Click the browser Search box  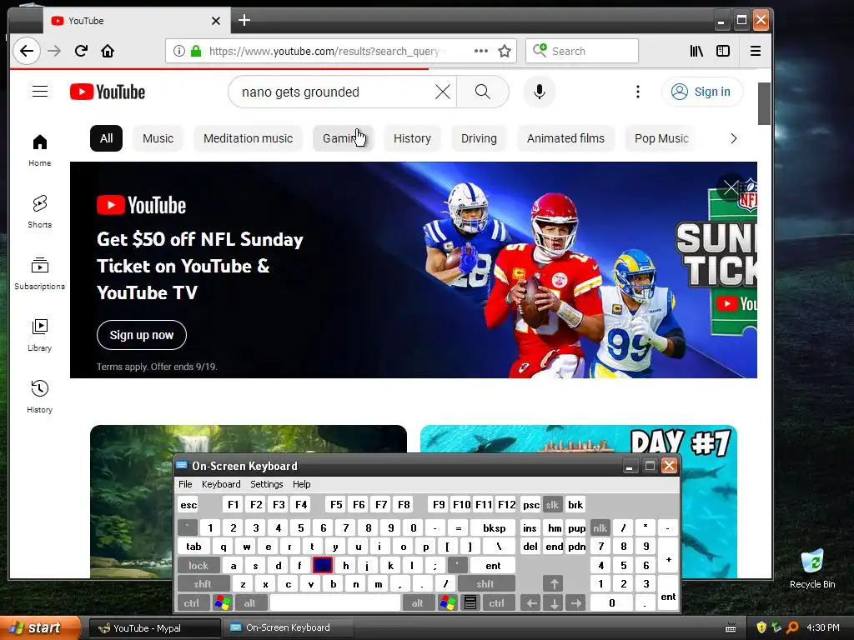pos(581,51)
